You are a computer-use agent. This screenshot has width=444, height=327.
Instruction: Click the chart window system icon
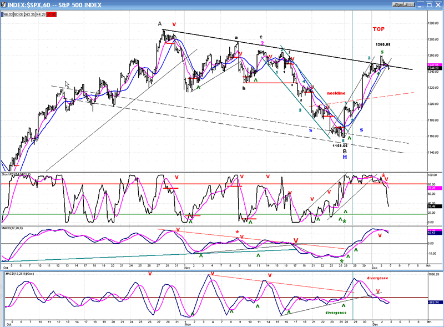click(x=4, y=4)
